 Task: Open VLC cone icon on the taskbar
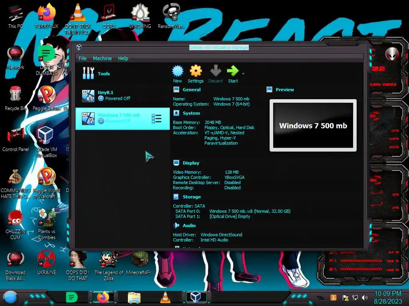click(165, 297)
